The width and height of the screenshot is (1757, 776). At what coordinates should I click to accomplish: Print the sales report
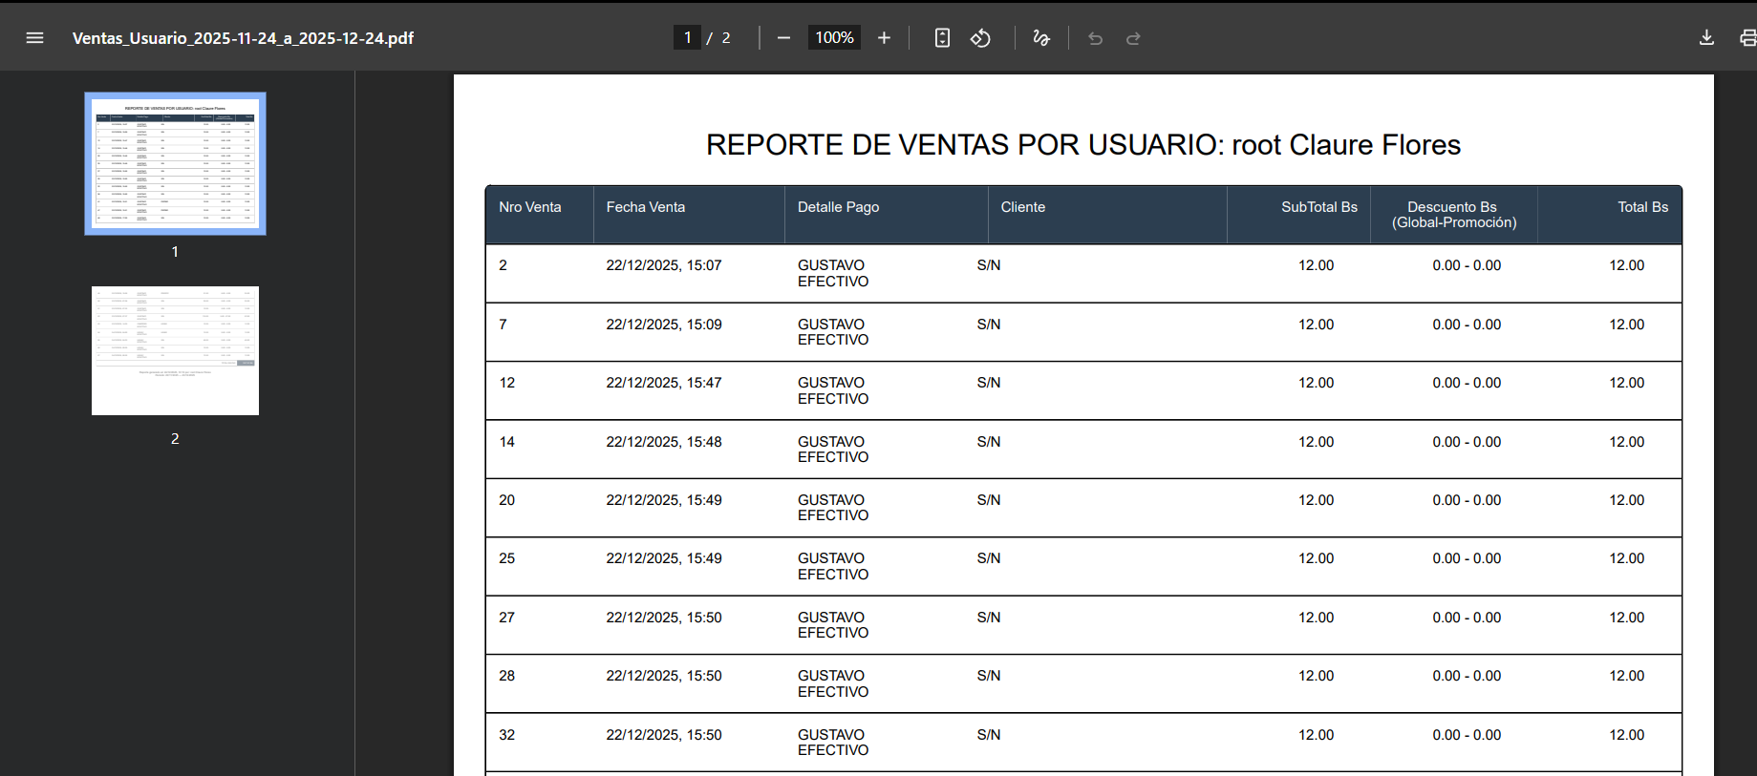click(x=1746, y=38)
